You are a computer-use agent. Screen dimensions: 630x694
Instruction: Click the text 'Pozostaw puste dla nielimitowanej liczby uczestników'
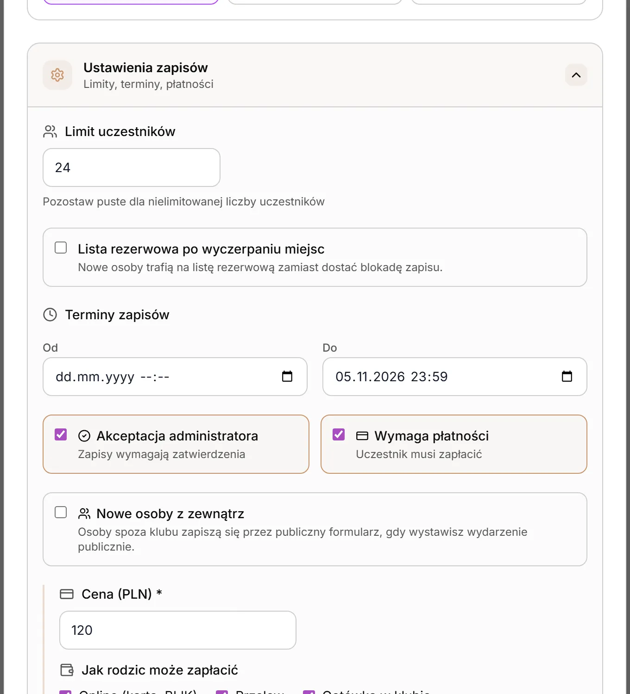click(x=183, y=202)
